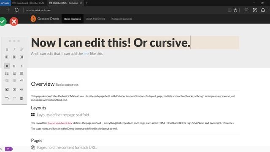Toggle reading view in browser

point(229,10)
